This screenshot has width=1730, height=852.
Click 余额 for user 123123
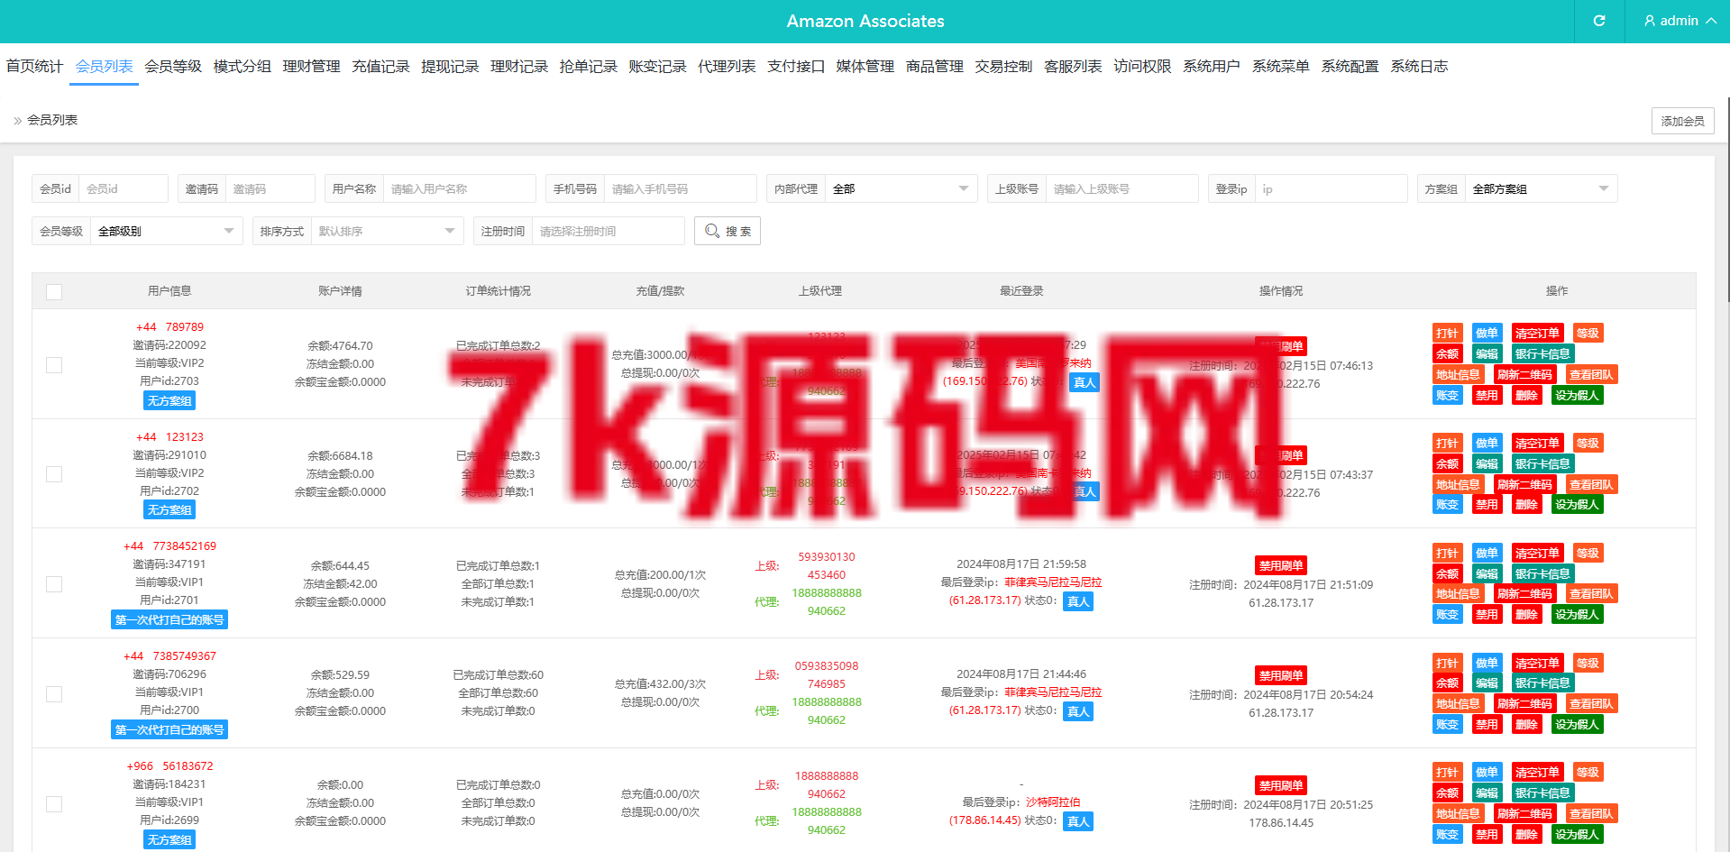[x=1447, y=463]
